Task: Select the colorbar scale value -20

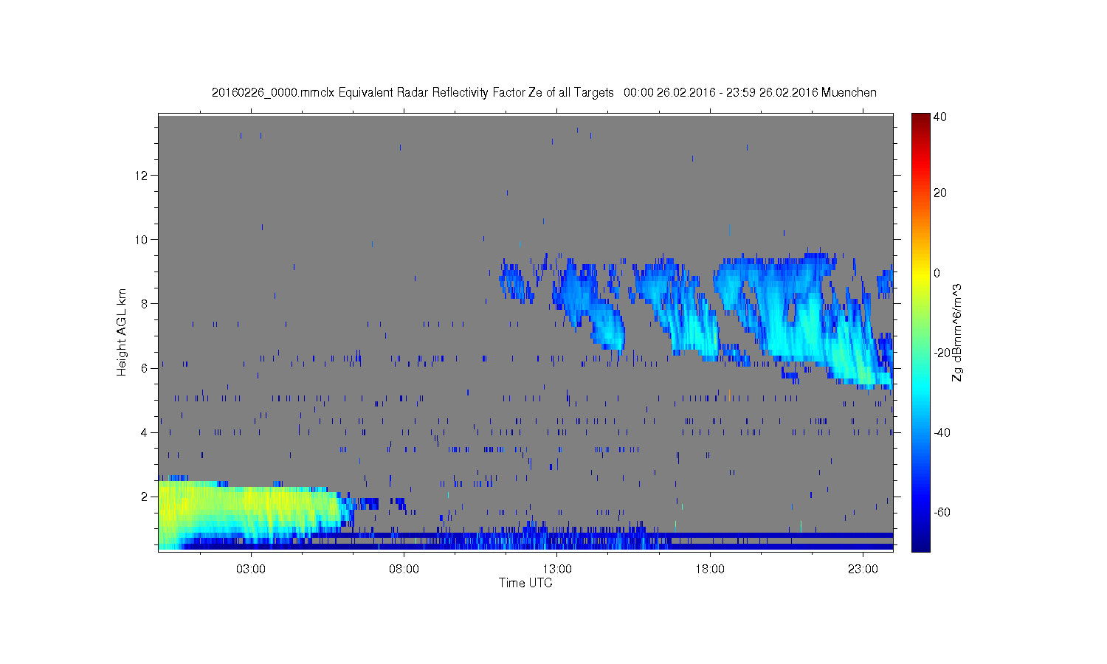Action: (x=942, y=353)
